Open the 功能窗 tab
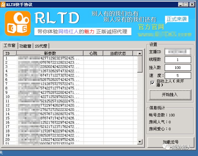Viewport: 198px width, 156px height. pyautogui.click(x=25, y=46)
